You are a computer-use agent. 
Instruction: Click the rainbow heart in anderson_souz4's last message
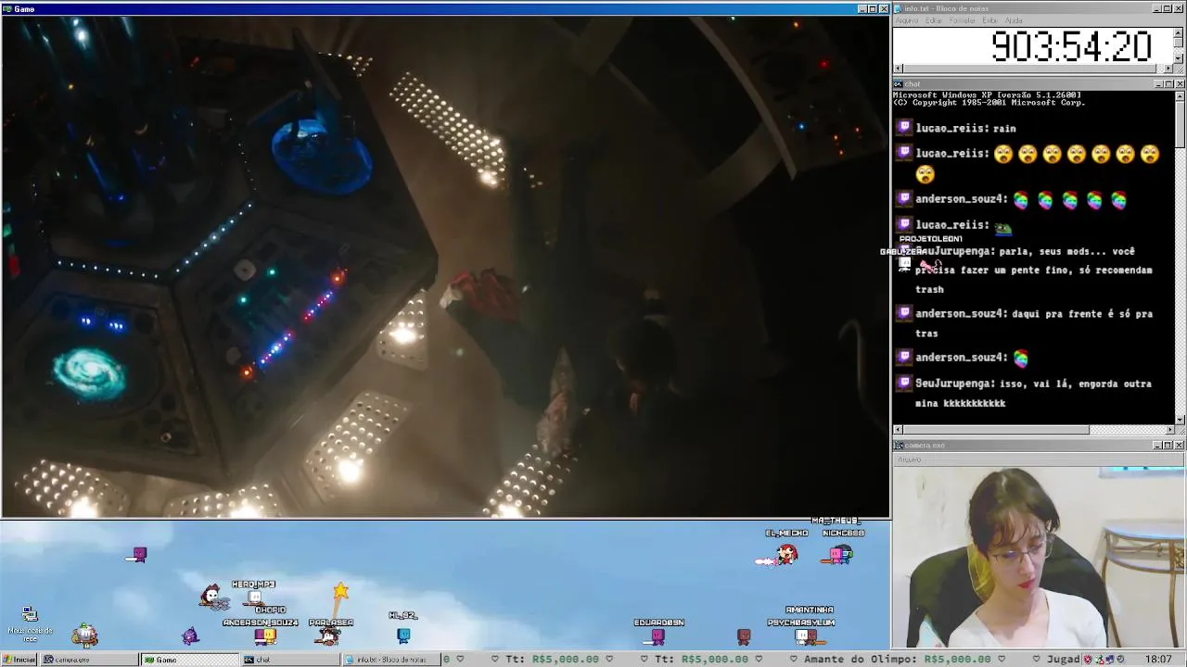pyautogui.click(x=1021, y=358)
